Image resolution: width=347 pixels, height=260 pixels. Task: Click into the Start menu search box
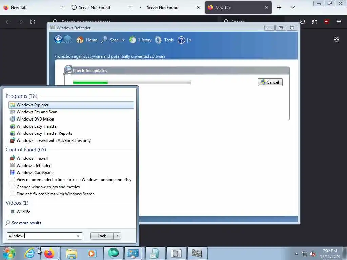(42, 236)
